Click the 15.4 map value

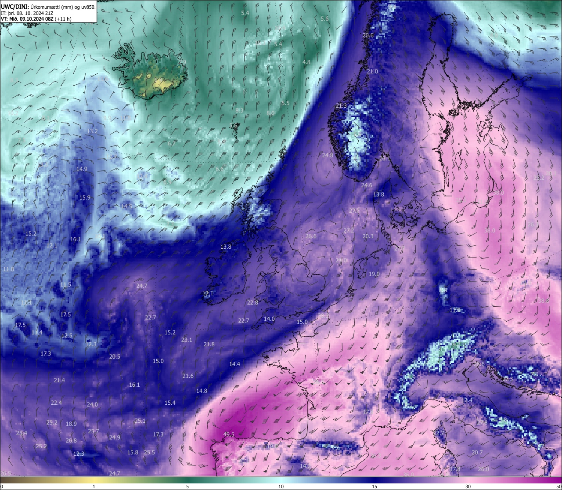(x=170, y=403)
